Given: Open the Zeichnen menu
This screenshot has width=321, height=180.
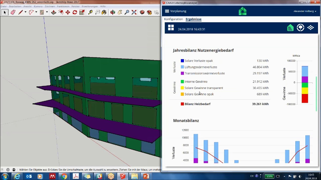Looking at the screenshot, I should [50, 6].
